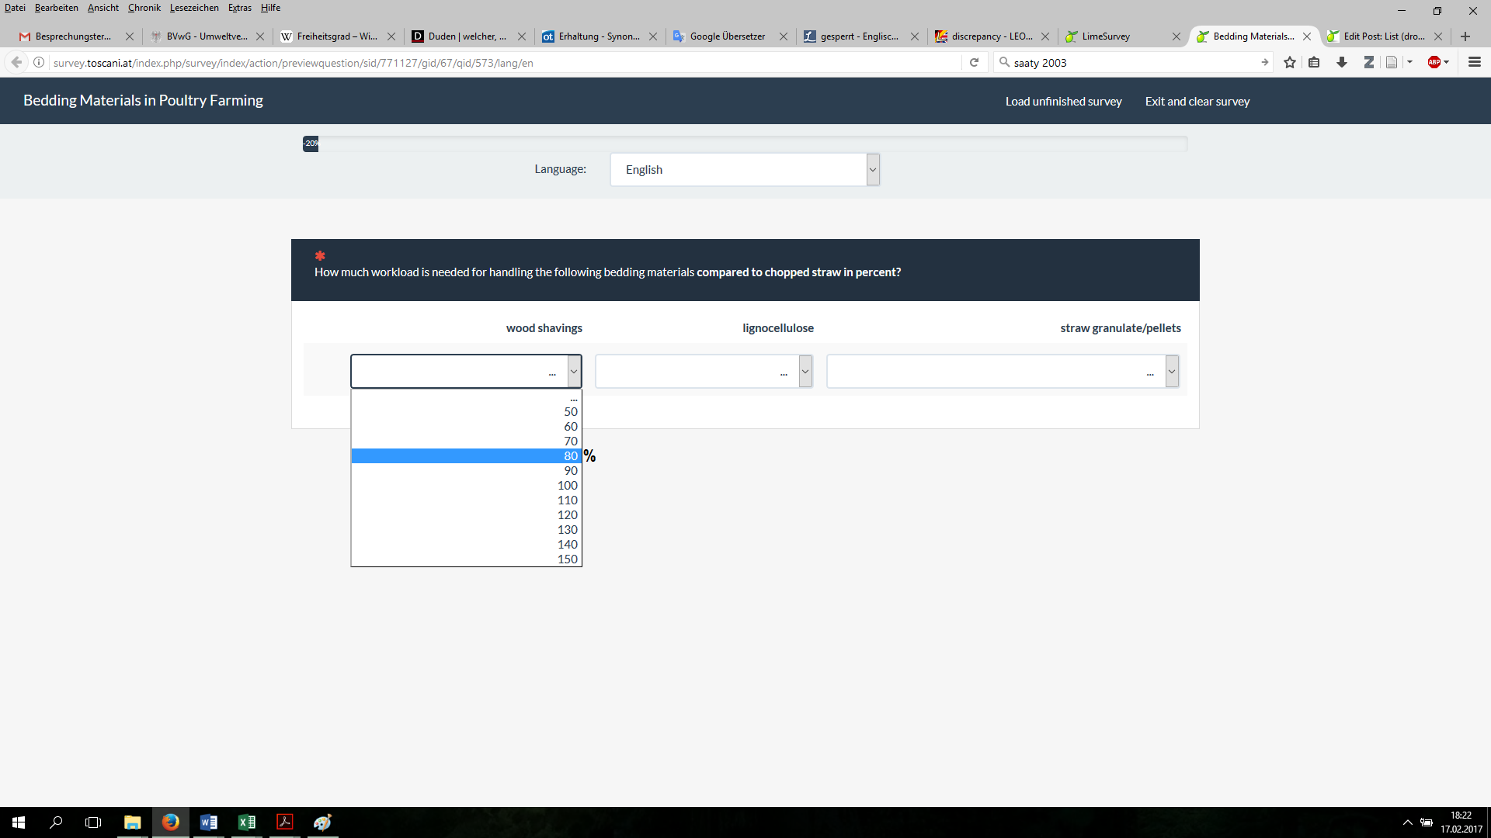Screen dimensions: 1491x838
Task: Select 80 in the dropdown list
Action: pyautogui.click(x=466, y=456)
